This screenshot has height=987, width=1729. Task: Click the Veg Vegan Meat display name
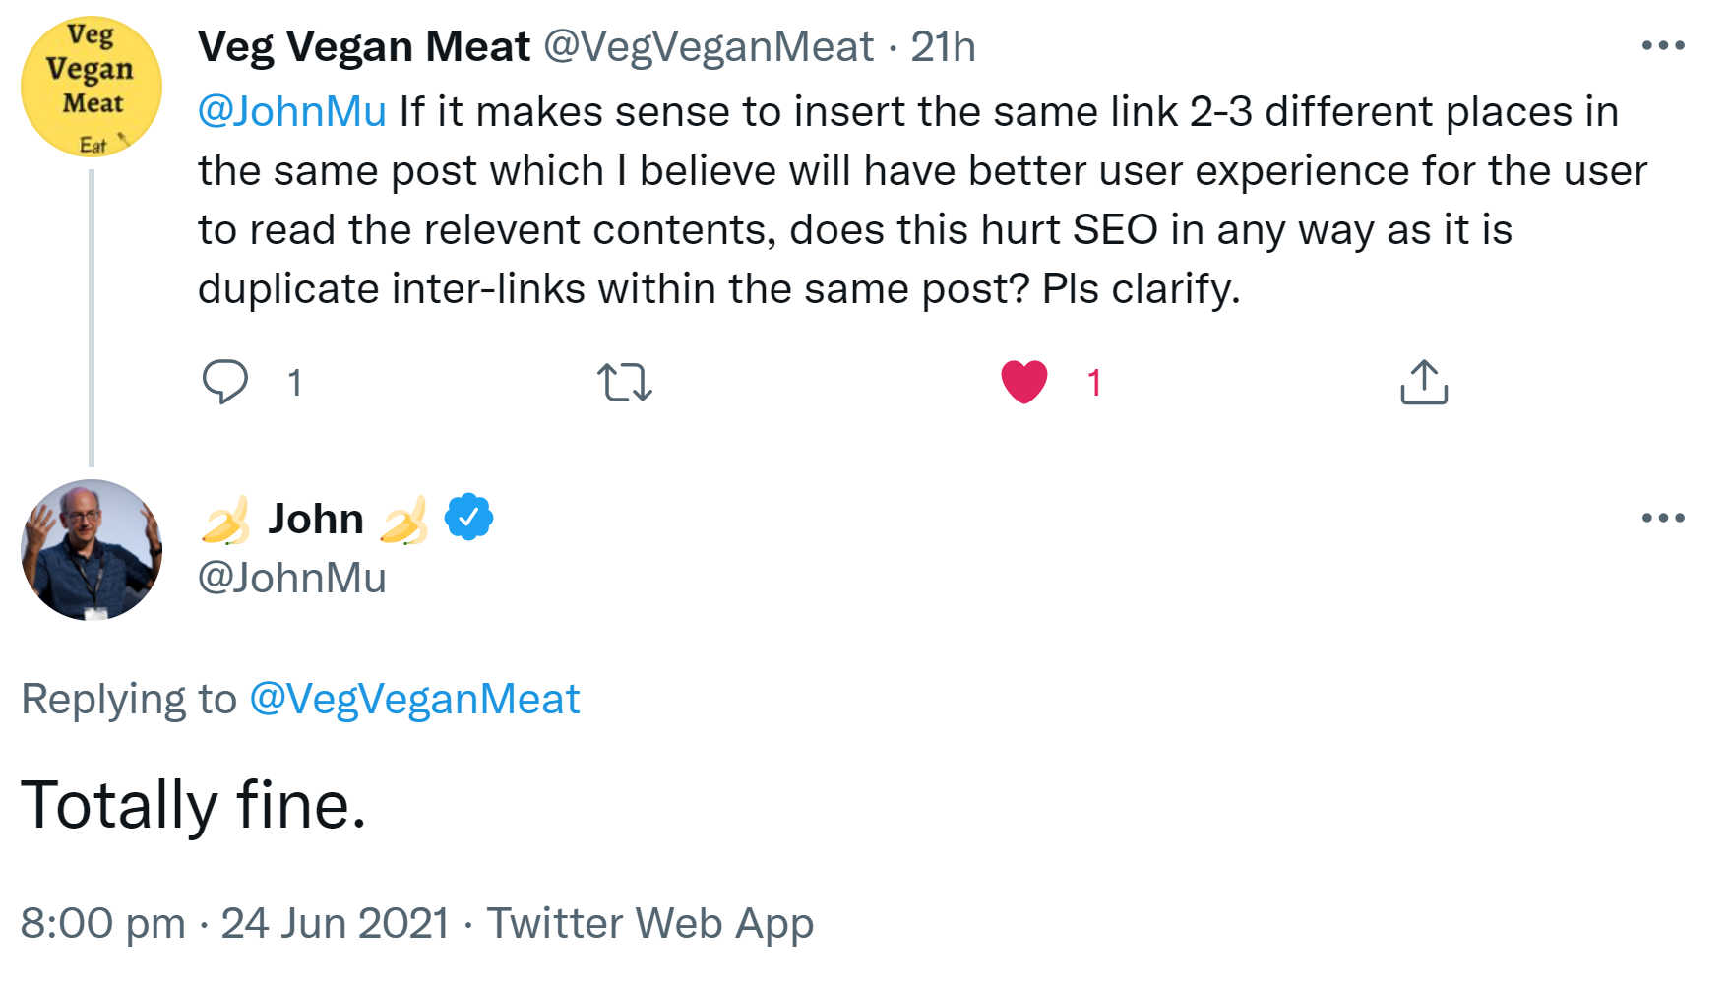[363, 47]
